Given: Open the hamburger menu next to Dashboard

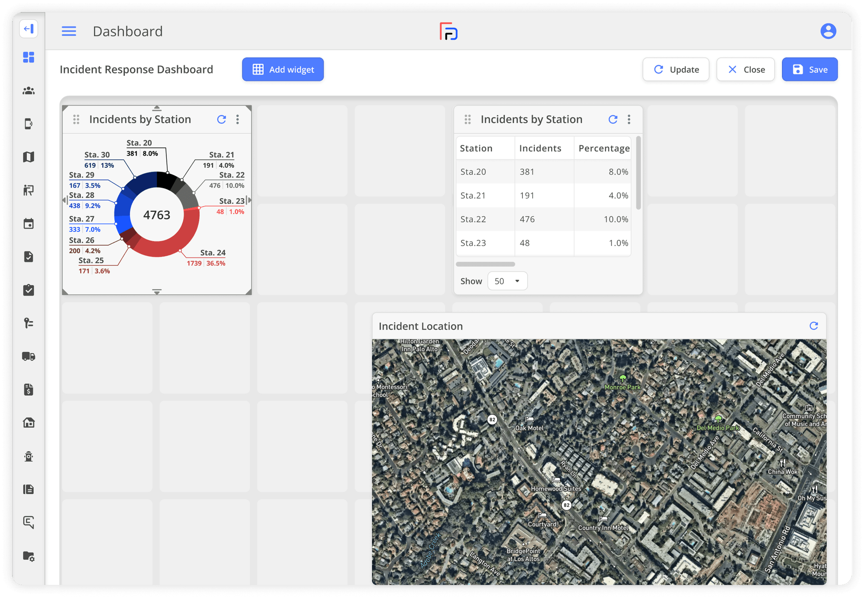Looking at the screenshot, I should pyautogui.click(x=69, y=31).
